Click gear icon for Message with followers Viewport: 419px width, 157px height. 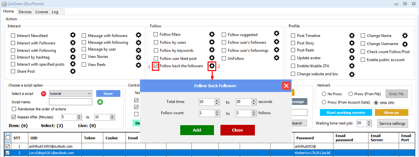point(138,35)
